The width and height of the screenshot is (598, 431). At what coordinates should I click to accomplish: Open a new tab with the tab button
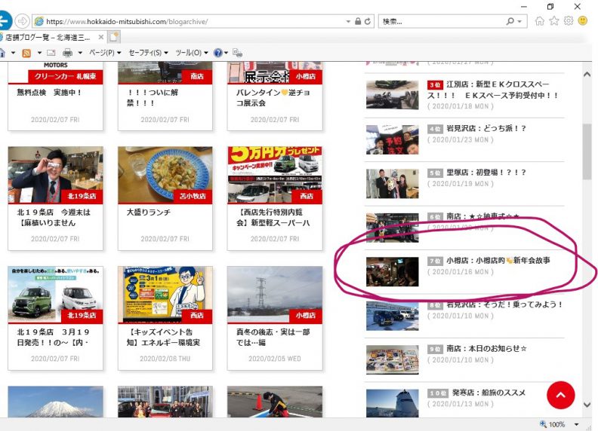click(x=114, y=37)
